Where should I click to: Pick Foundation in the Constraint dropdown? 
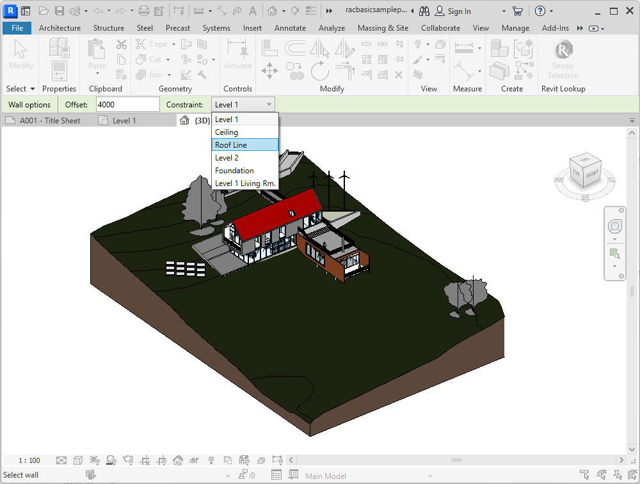click(244, 171)
